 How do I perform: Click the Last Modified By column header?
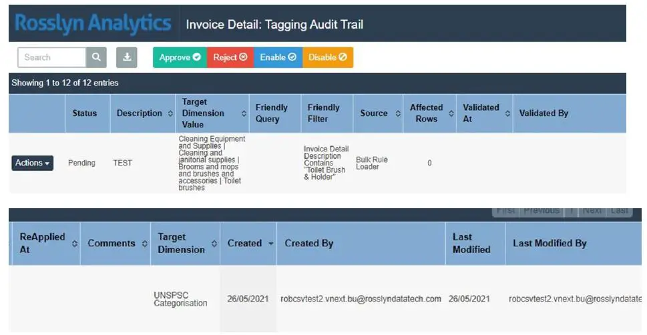point(574,244)
